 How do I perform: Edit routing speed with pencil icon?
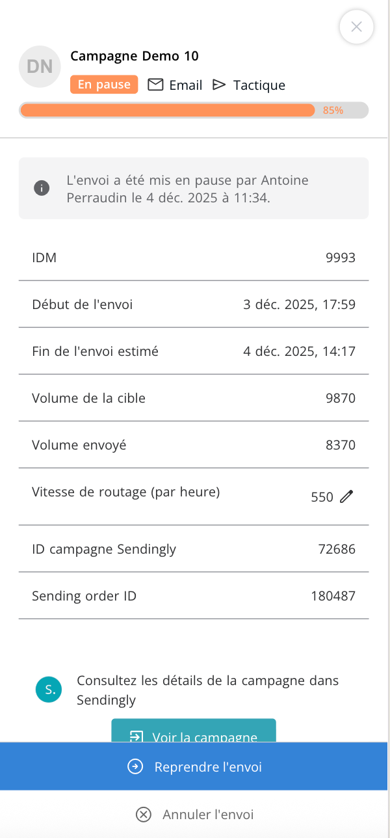347,496
